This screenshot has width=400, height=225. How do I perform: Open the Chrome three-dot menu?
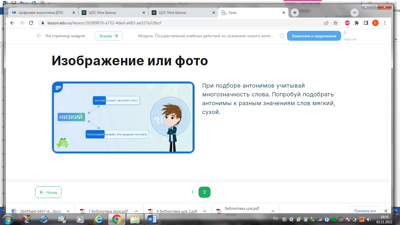(x=385, y=23)
